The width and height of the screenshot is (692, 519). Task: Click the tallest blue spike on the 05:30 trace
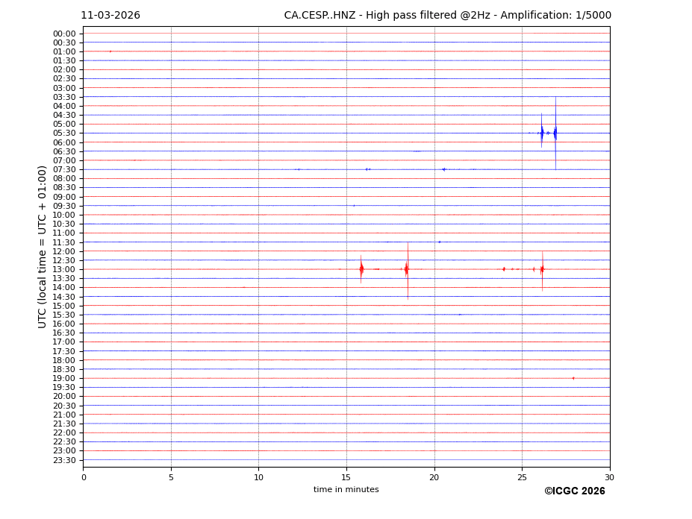coord(555,133)
